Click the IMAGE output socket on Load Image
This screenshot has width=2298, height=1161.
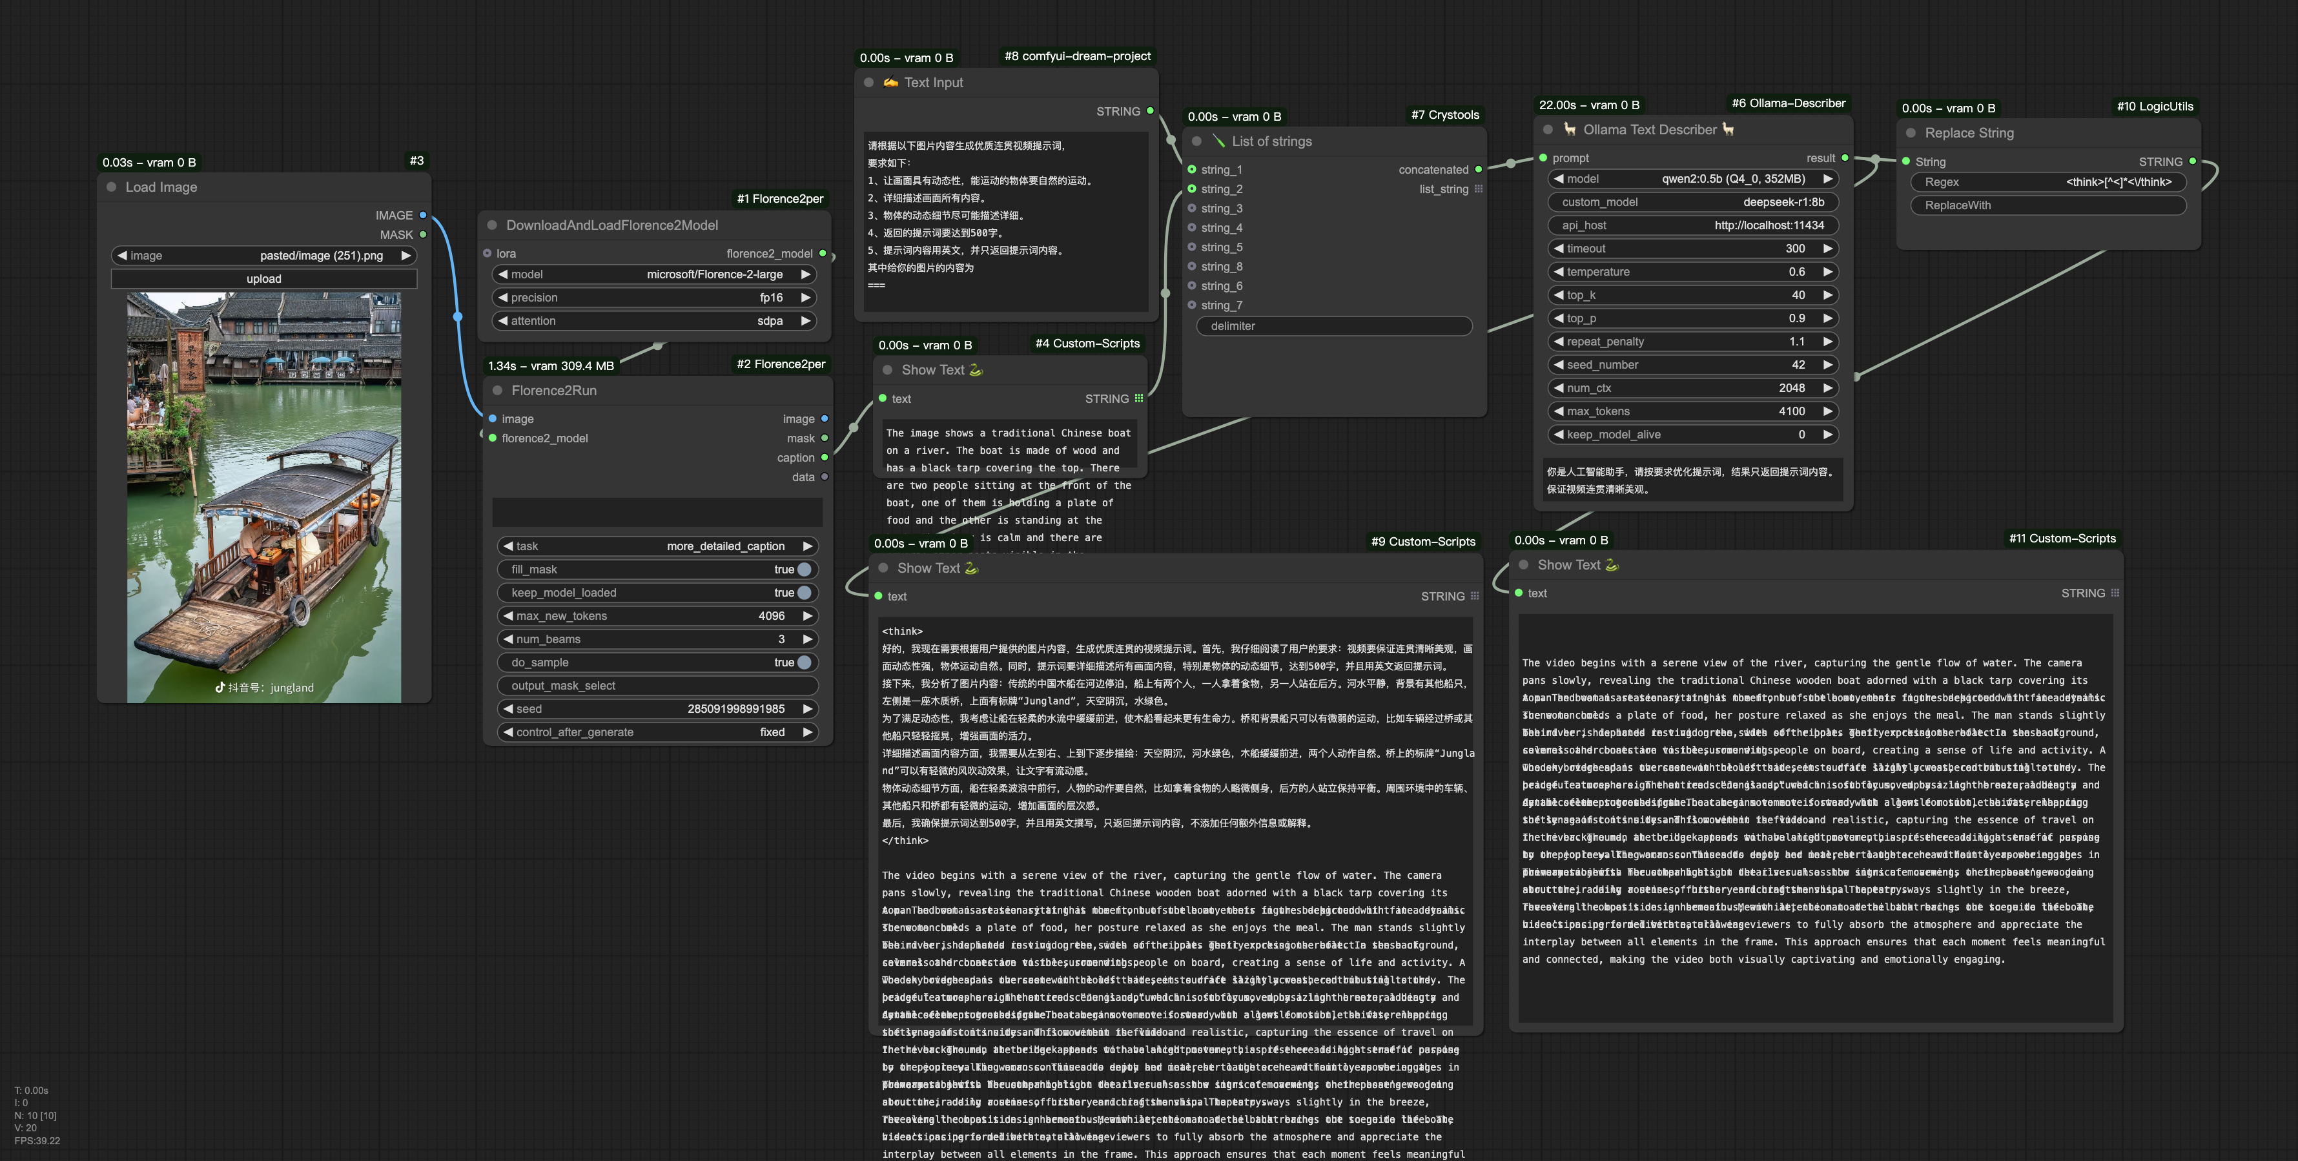pyautogui.click(x=423, y=215)
